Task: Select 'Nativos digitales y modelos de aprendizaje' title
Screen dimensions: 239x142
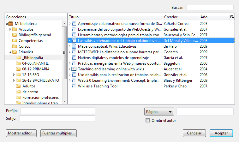Action: coord(113,58)
